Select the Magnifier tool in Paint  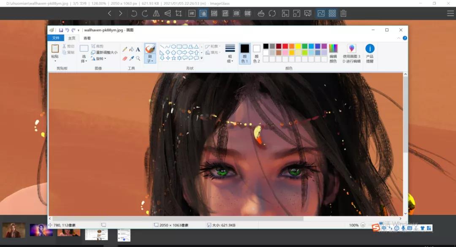(x=138, y=58)
